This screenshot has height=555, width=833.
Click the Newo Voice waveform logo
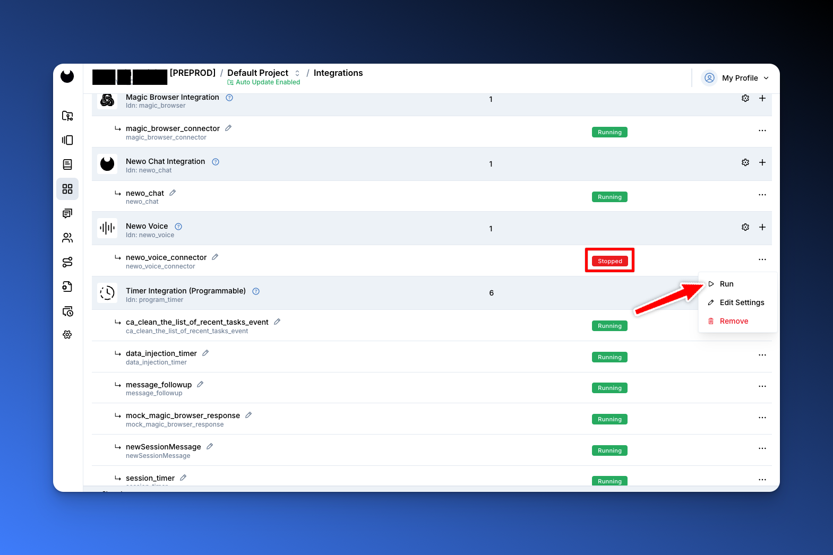click(x=107, y=228)
